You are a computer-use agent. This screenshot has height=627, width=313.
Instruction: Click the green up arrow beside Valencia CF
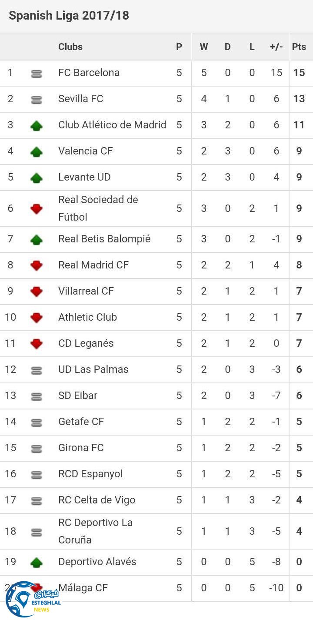(37, 152)
